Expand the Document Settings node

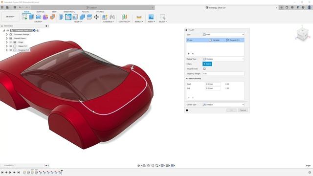6,34
